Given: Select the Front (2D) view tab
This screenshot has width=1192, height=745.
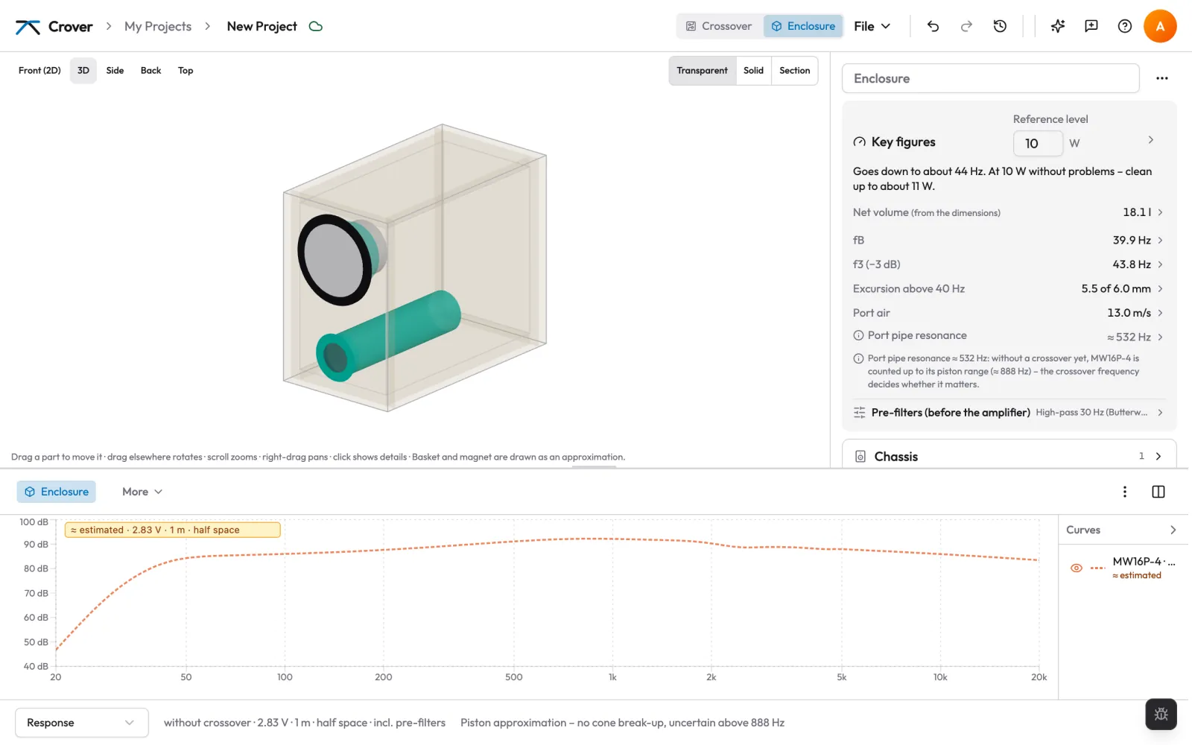Looking at the screenshot, I should click(x=39, y=71).
